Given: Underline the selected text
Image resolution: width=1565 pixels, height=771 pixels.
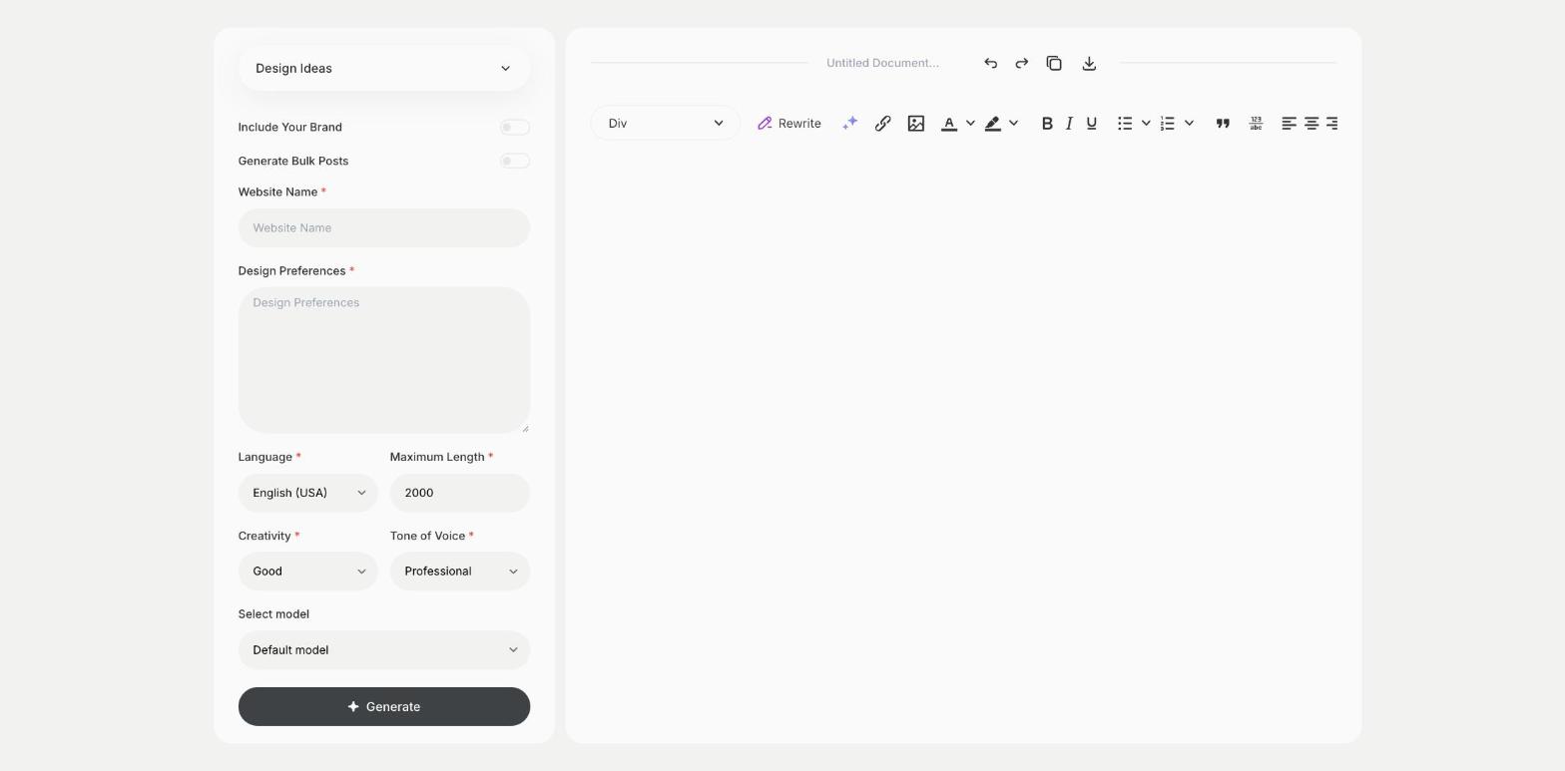Looking at the screenshot, I should coord(1091,123).
